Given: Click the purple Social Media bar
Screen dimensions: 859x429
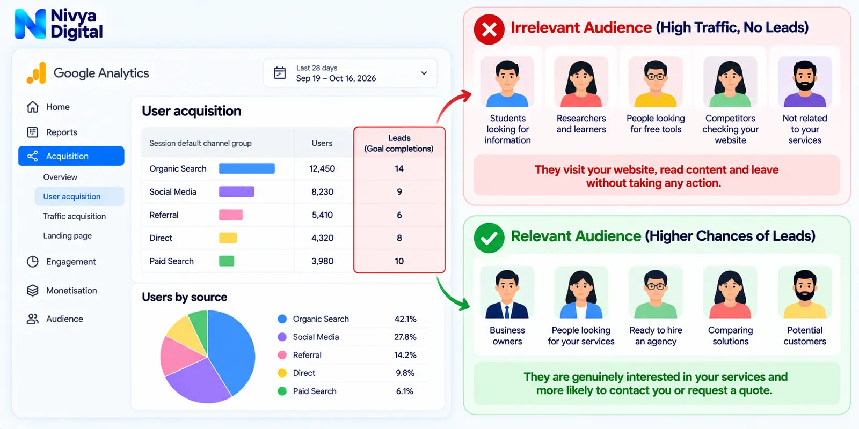Looking at the screenshot, I should click(x=237, y=191).
